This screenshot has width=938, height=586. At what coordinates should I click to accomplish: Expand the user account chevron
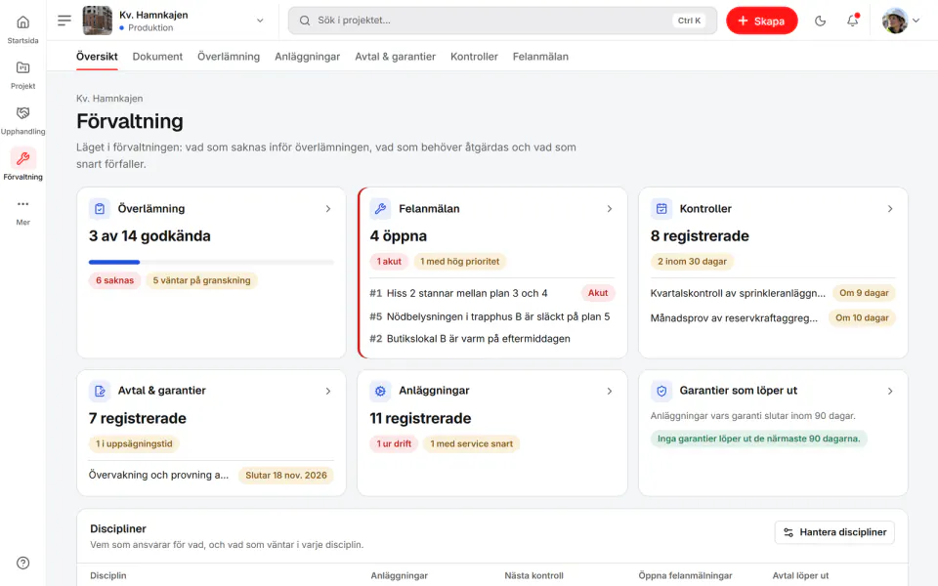tap(916, 21)
